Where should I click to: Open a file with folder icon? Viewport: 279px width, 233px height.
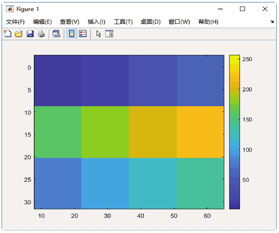point(19,33)
